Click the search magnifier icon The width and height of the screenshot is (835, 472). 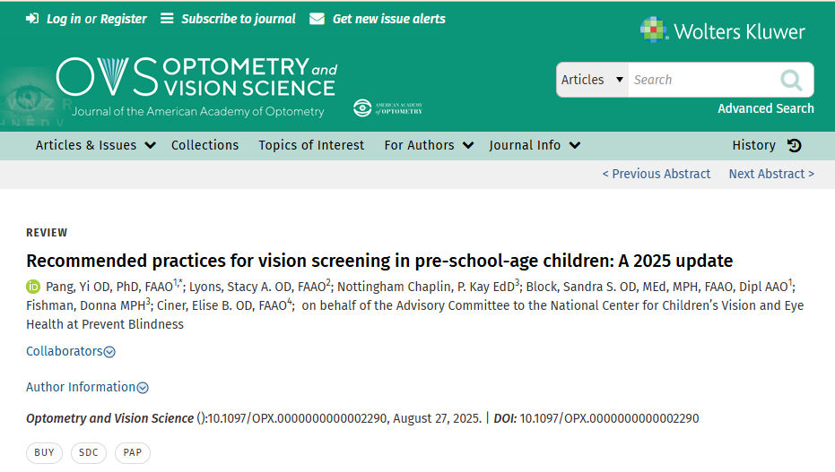click(791, 81)
